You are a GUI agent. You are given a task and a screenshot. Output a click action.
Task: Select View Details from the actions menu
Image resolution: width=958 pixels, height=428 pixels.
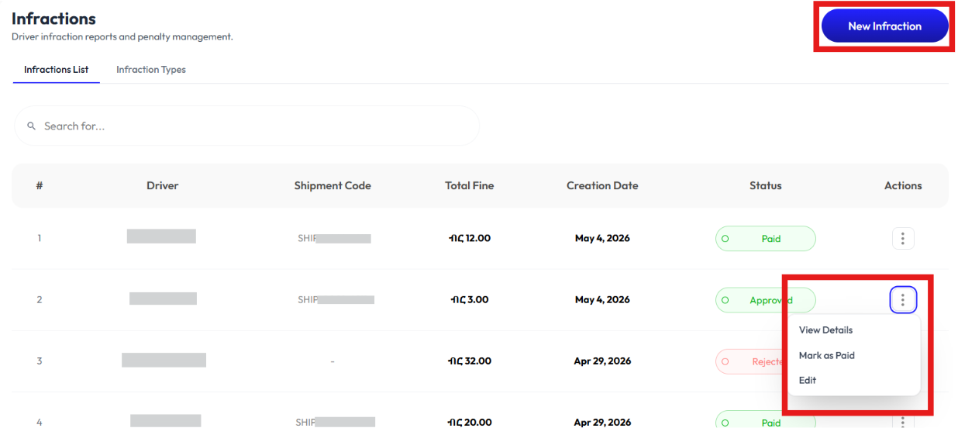tap(825, 330)
